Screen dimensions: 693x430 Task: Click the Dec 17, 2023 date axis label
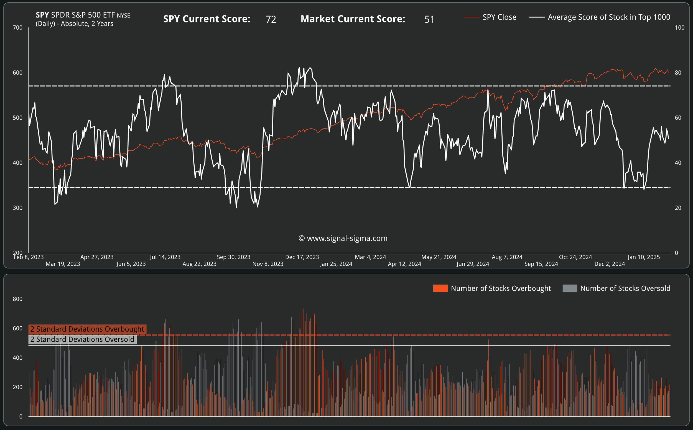pos(302,257)
